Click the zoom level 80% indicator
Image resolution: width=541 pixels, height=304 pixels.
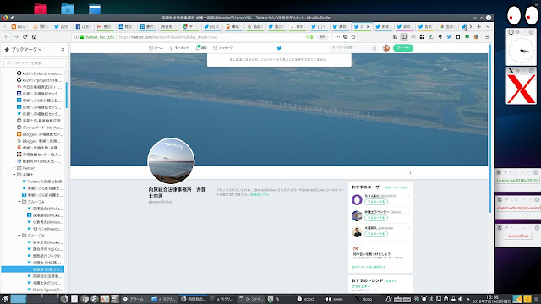pos(322,37)
